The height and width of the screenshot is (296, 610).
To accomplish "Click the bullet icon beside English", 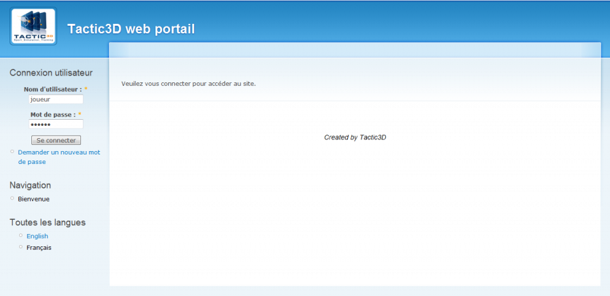I will pos(21,235).
